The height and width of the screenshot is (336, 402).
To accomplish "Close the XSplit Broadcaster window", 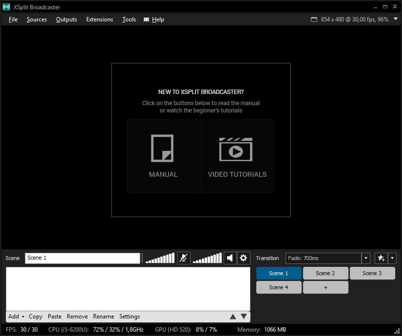I will 395,7.
